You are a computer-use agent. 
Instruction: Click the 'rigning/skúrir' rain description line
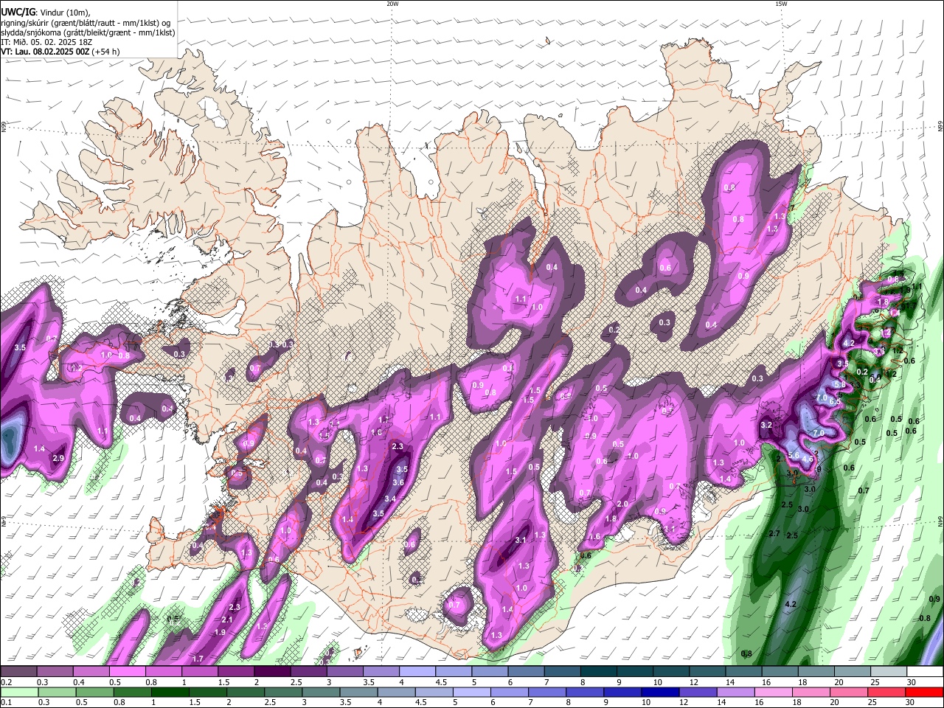click(86, 22)
